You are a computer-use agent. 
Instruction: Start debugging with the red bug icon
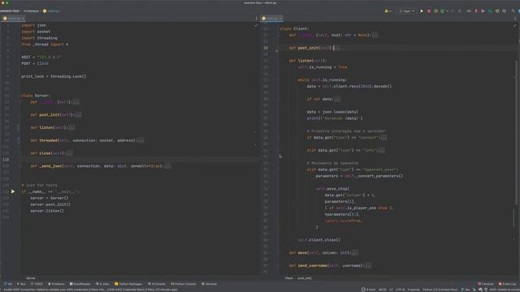[429, 11]
